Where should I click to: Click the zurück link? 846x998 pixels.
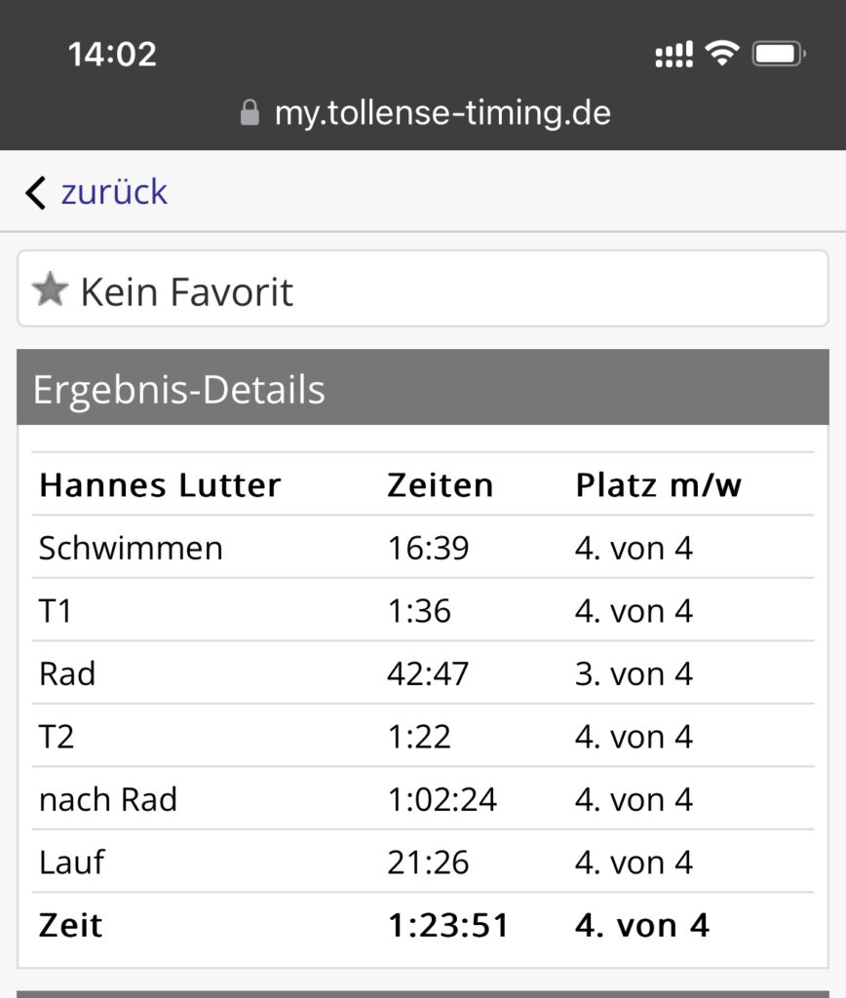(114, 192)
